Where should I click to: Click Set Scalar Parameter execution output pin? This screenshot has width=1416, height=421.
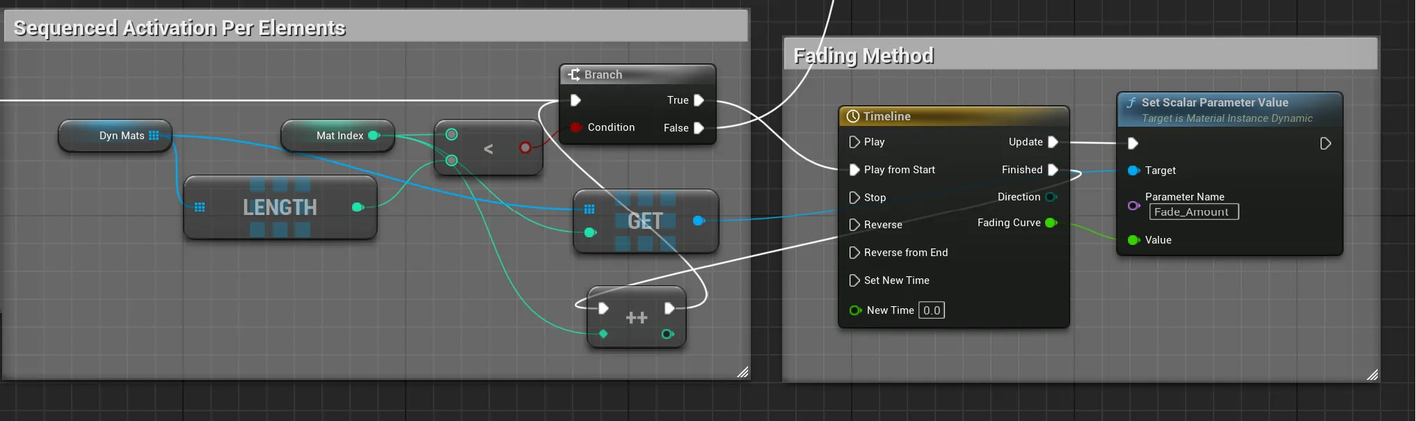click(x=1326, y=143)
